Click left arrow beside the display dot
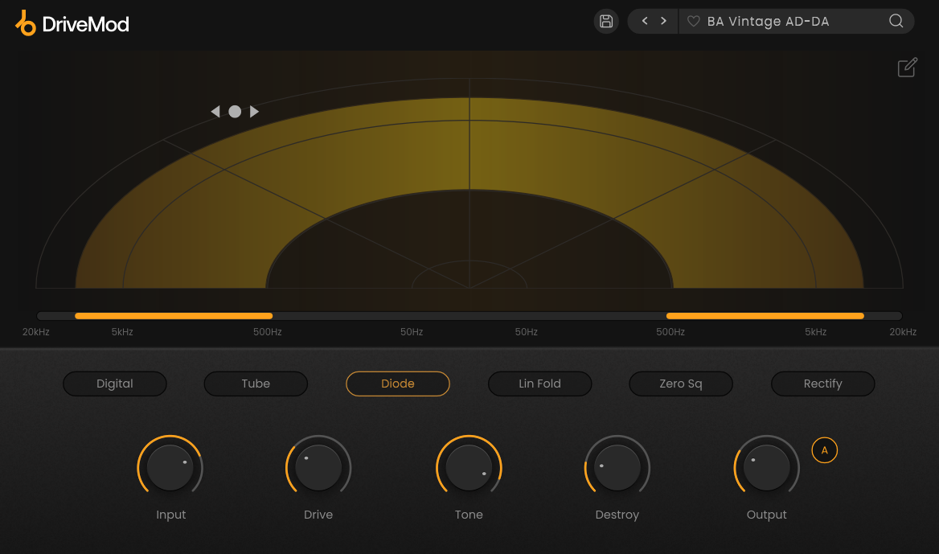Image resolution: width=939 pixels, height=554 pixels. tap(215, 112)
